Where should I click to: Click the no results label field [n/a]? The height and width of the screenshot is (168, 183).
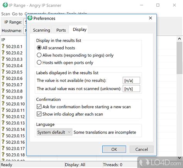coord(131,81)
